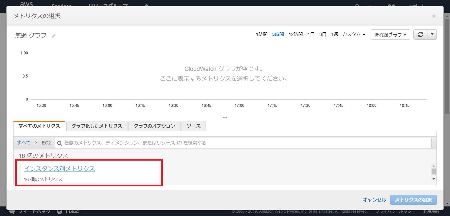Open the インスタンス別メトリクス link
This screenshot has height=216, width=450.
click(59, 169)
